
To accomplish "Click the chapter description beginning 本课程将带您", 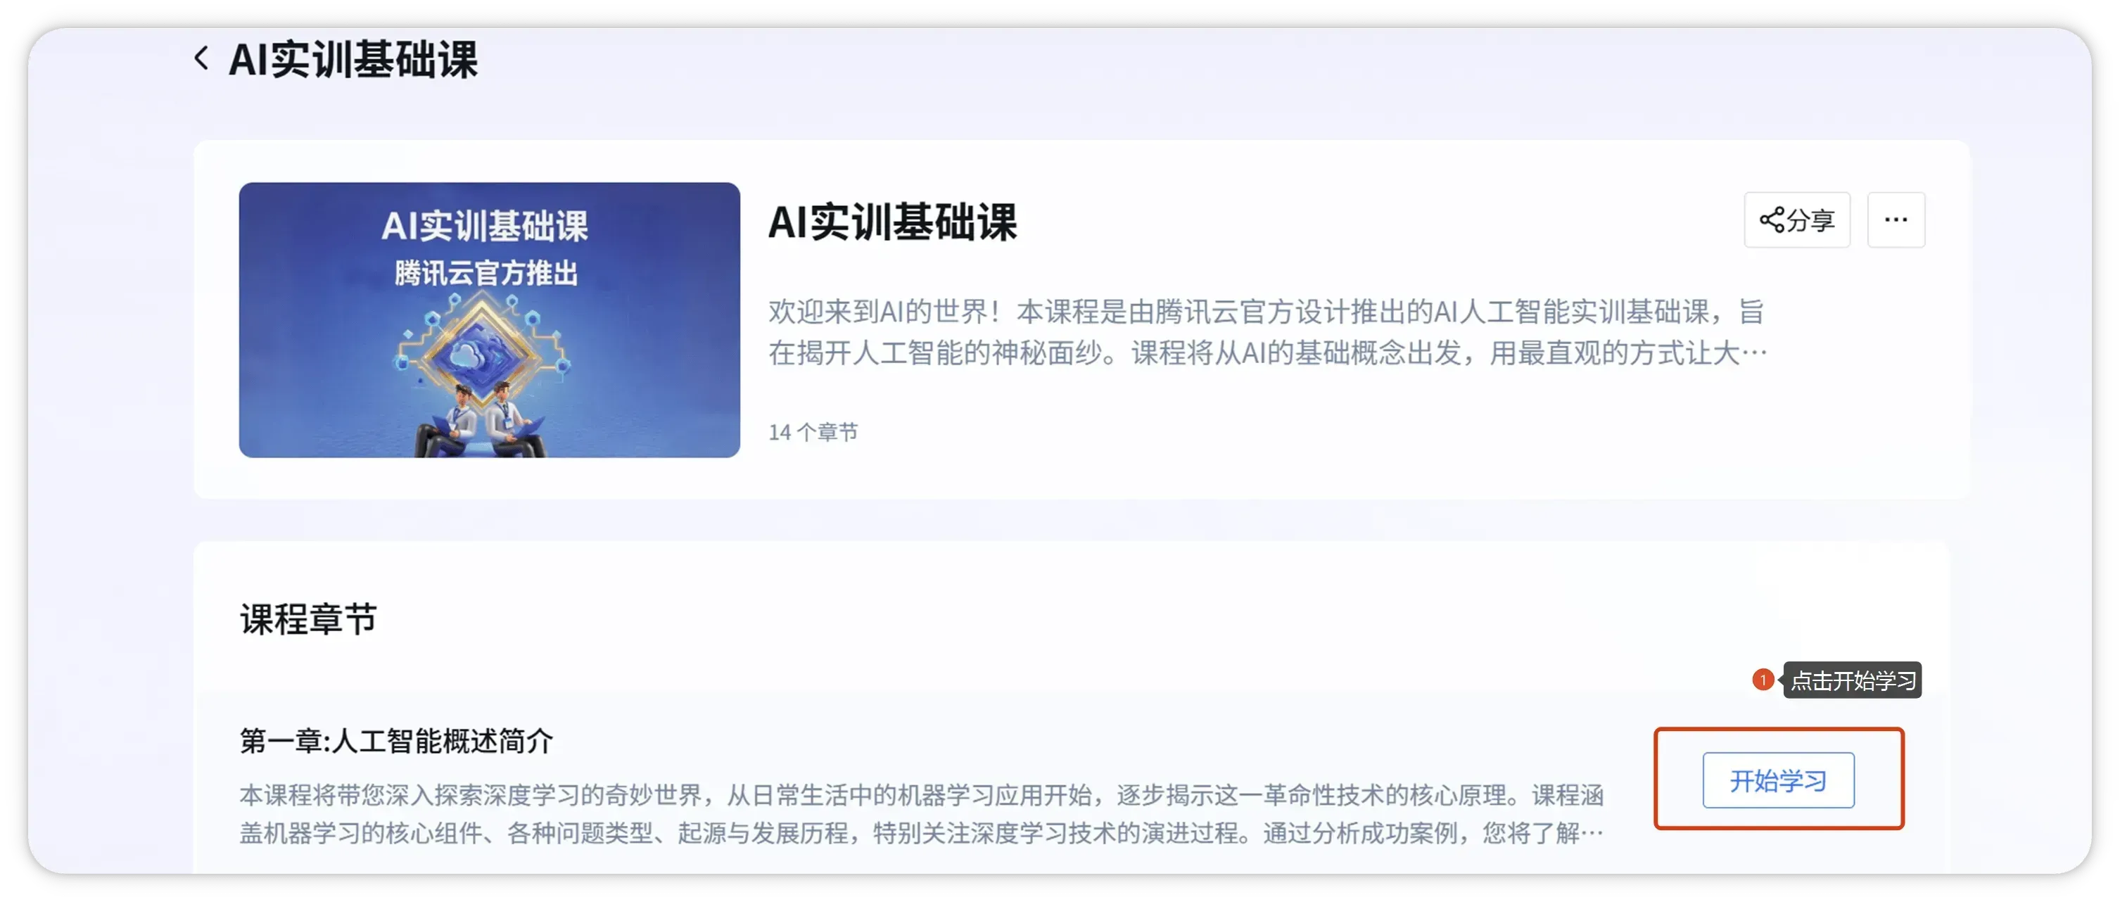I will (920, 814).
